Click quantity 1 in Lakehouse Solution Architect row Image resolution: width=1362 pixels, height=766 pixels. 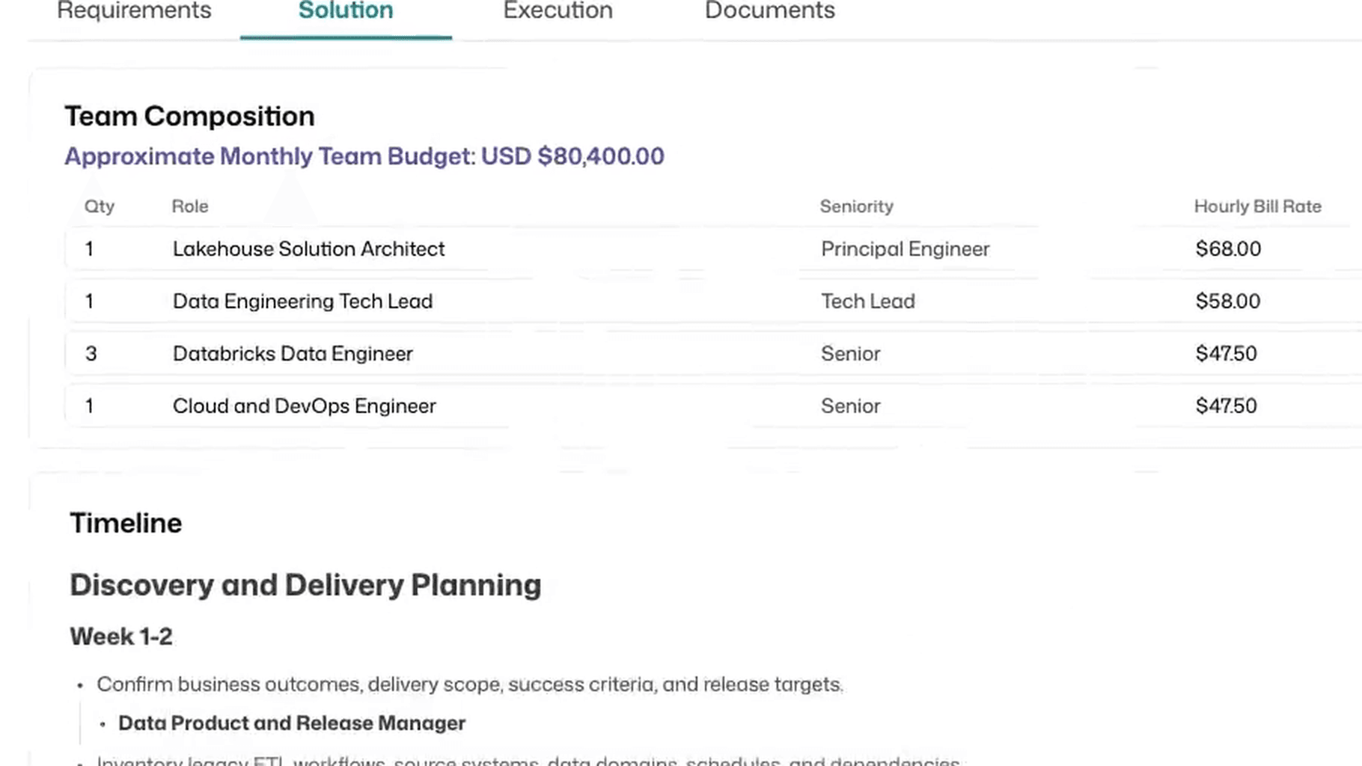[x=89, y=249]
